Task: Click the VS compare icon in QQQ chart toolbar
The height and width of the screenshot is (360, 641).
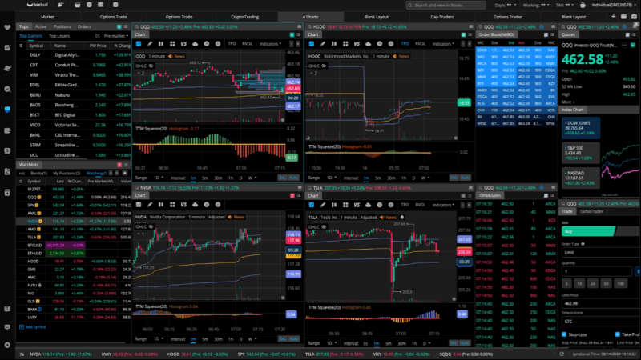Action: pos(183,44)
